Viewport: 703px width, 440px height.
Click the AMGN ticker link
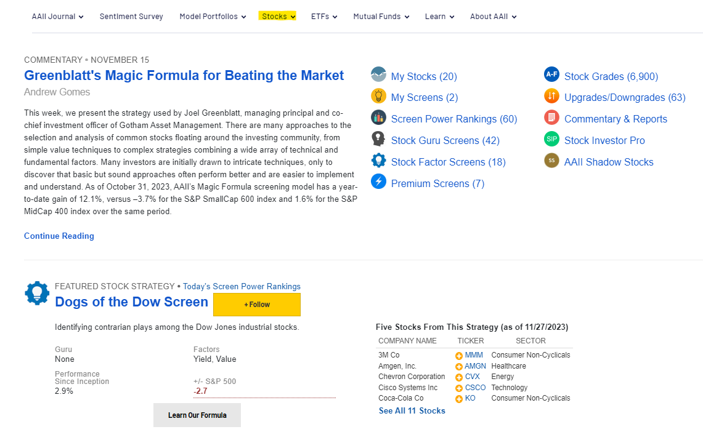(x=475, y=366)
